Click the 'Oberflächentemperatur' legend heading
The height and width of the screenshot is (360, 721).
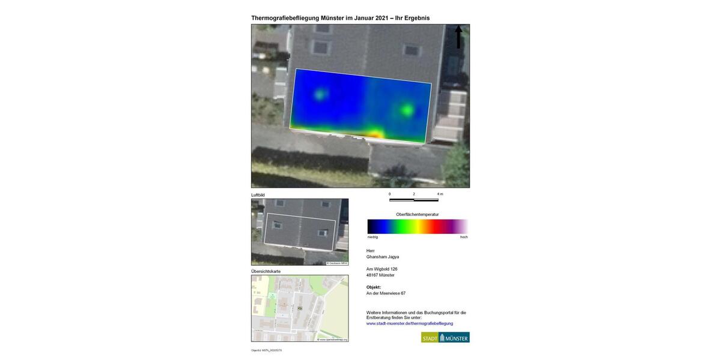(x=418, y=214)
